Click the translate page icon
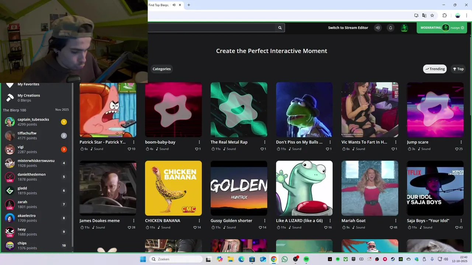472x265 pixels. [x=424, y=15]
